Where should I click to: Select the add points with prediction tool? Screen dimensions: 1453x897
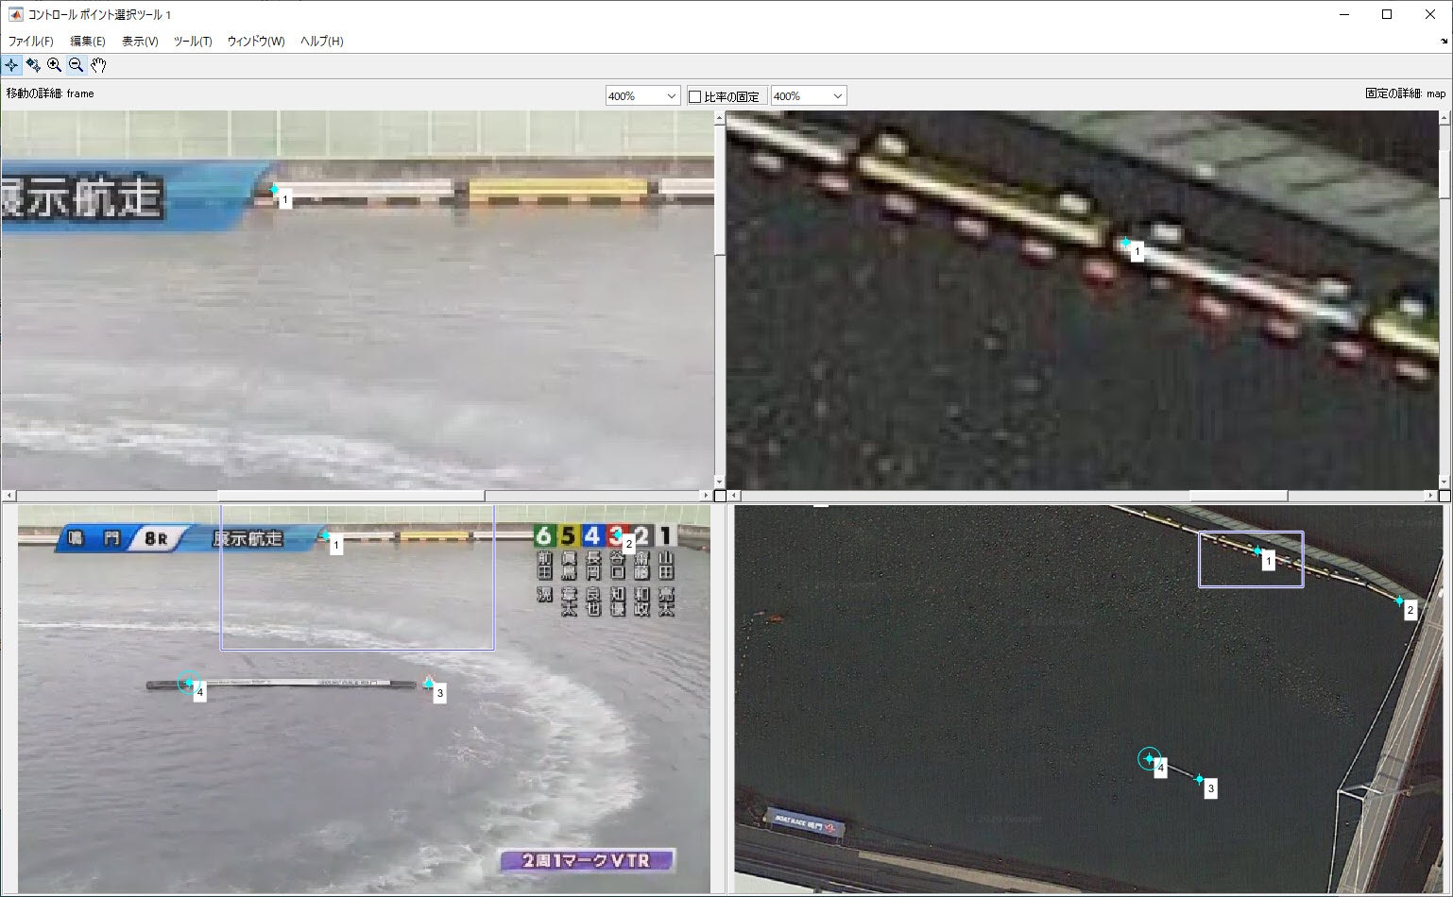(33, 65)
